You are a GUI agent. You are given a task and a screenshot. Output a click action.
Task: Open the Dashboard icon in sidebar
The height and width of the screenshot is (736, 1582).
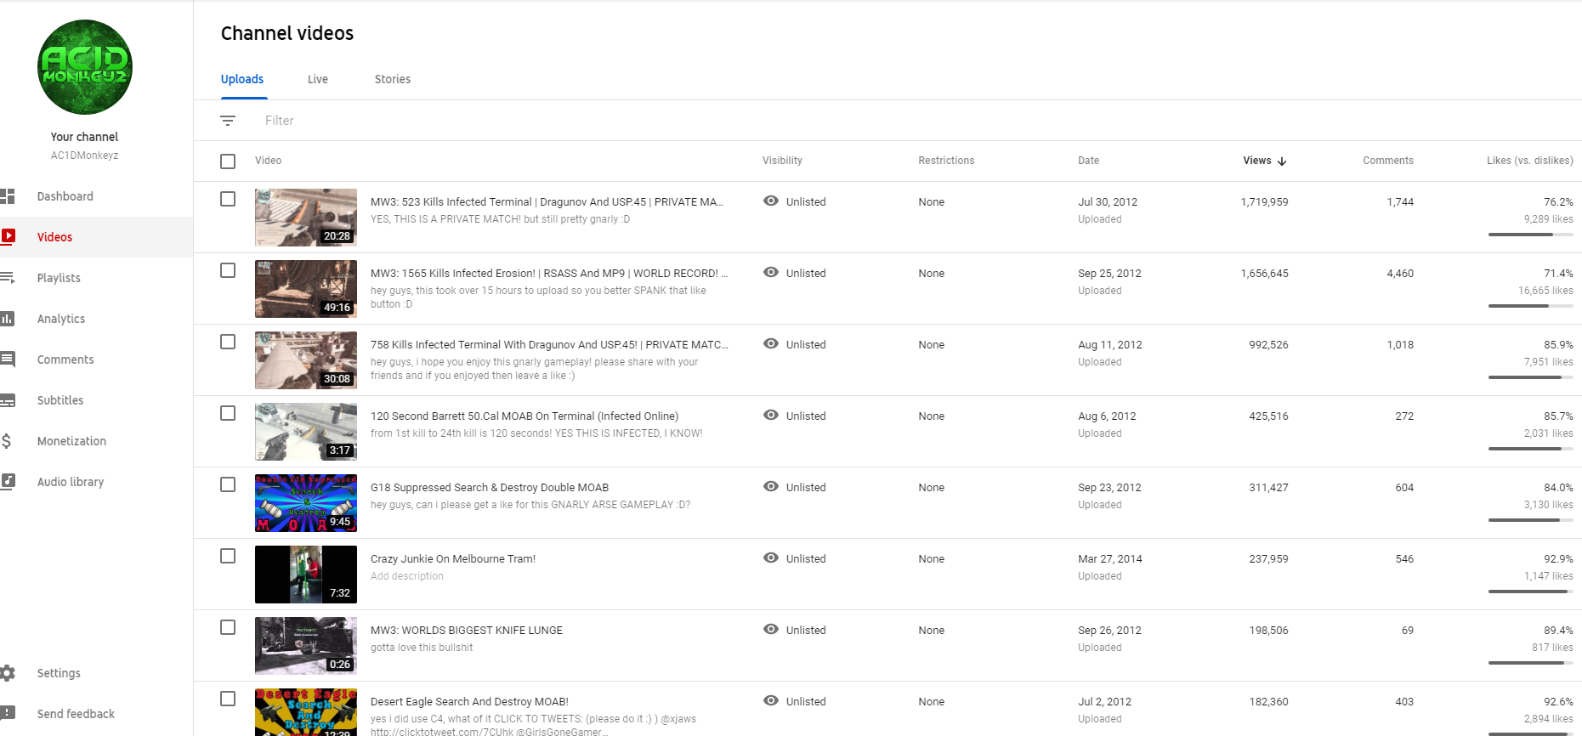tap(8, 196)
